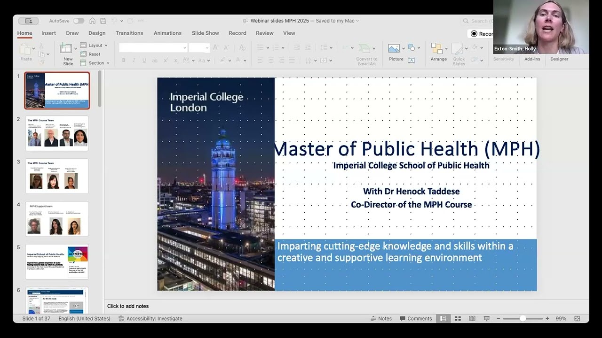Screen dimensions: 602x338
Task: Toggle the Notes pane
Action: click(381, 318)
